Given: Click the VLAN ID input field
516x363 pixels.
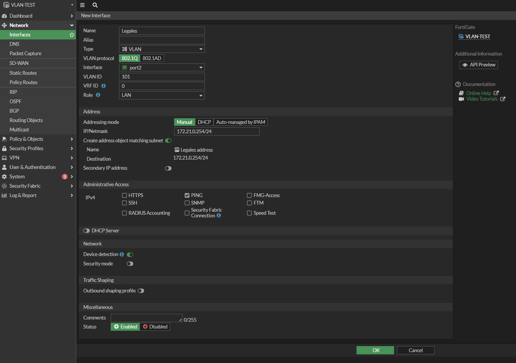Looking at the screenshot, I should click(x=162, y=77).
